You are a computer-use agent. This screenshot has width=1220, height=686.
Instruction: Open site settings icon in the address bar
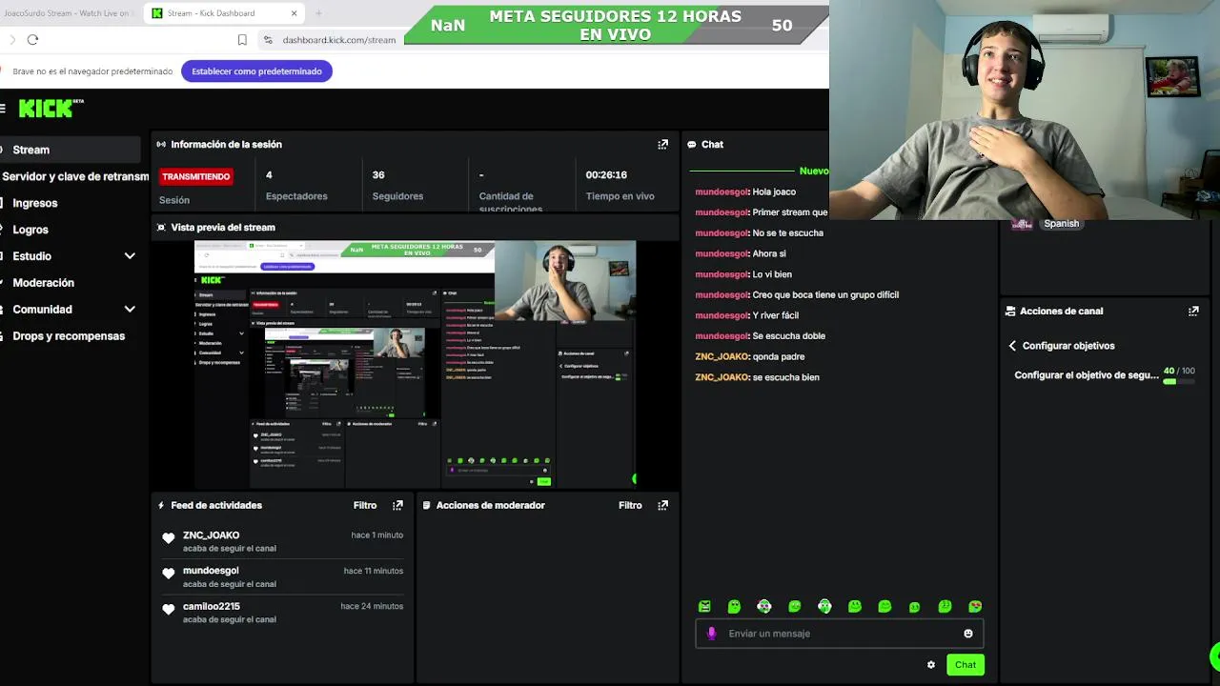(268, 40)
